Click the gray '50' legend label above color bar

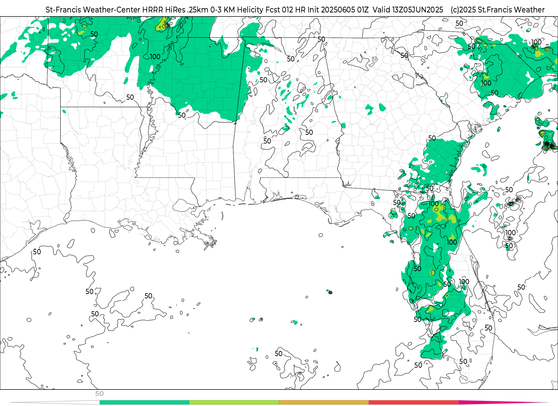coord(99,394)
